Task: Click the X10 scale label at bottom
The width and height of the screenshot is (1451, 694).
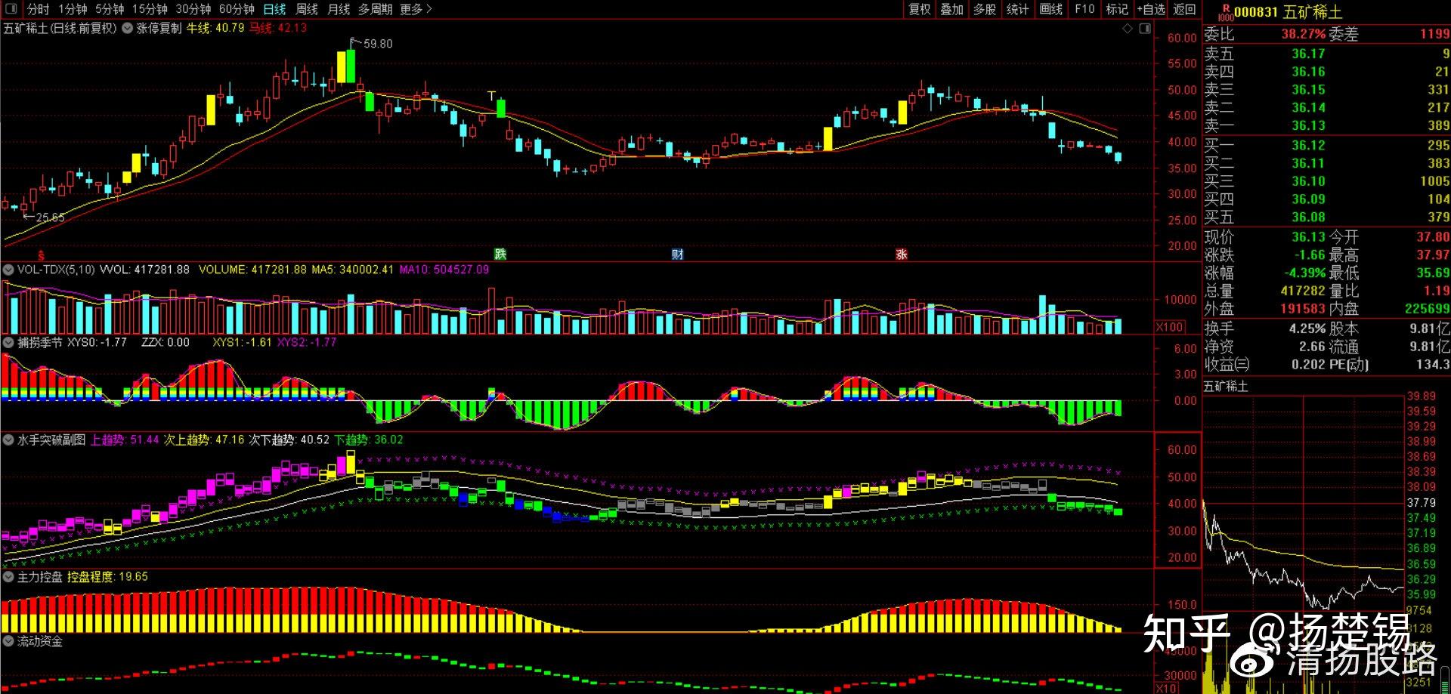Action: coord(1166,688)
